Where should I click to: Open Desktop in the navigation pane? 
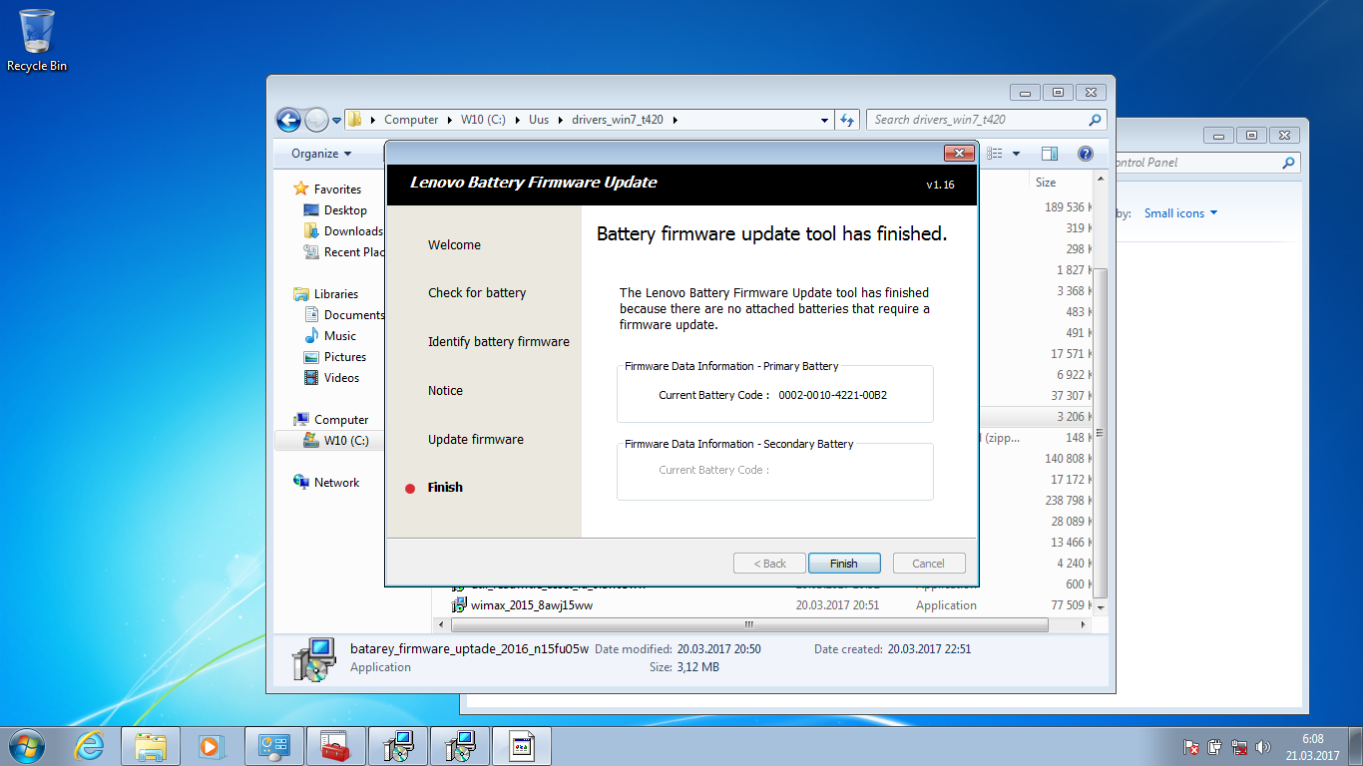coord(345,210)
